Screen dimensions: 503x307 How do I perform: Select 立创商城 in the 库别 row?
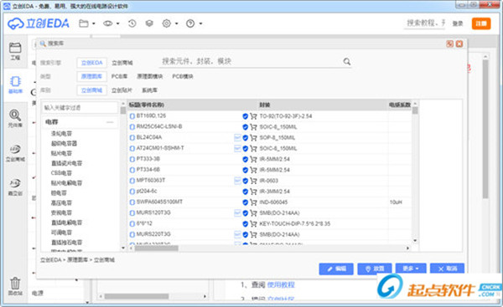[x=91, y=90]
